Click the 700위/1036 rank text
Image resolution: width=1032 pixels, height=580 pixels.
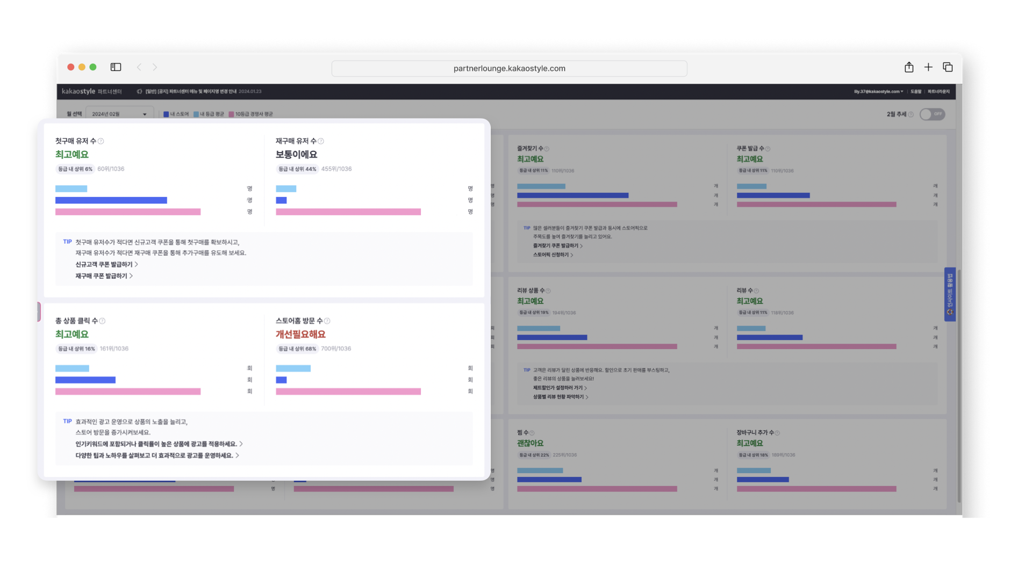pyautogui.click(x=336, y=349)
